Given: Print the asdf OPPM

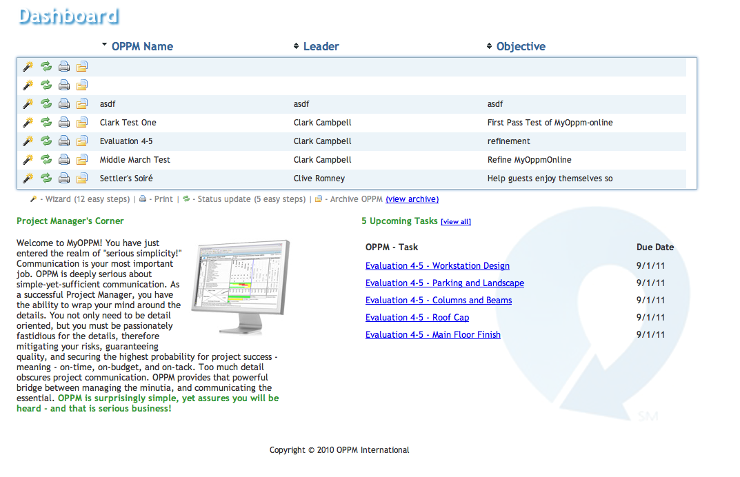Looking at the screenshot, I should pyautogui.click(x=64, y=104).
